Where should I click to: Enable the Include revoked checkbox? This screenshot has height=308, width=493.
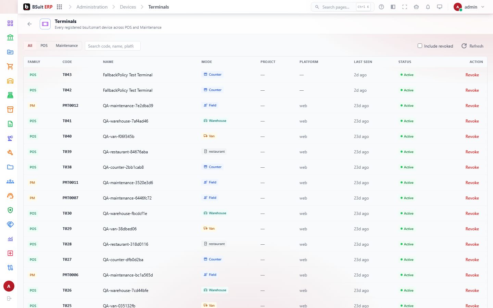[x=420, y=46]
